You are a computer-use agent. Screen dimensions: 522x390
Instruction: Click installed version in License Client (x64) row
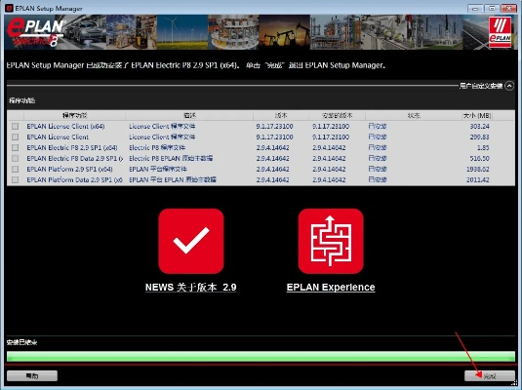click(x=331, y=127)
